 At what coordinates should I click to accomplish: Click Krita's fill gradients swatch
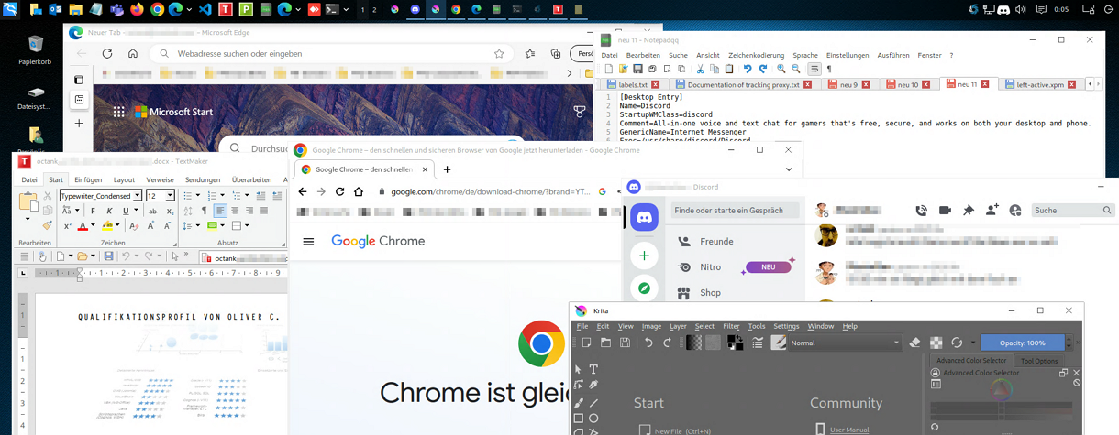(693, 343)
